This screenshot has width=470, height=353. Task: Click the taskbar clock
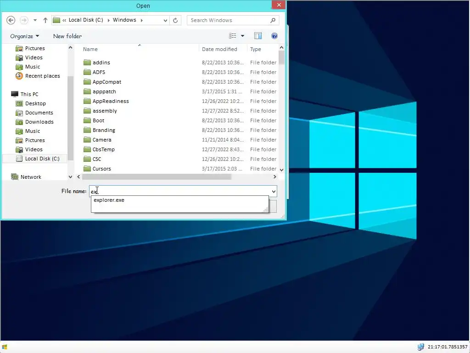point(448,347)
